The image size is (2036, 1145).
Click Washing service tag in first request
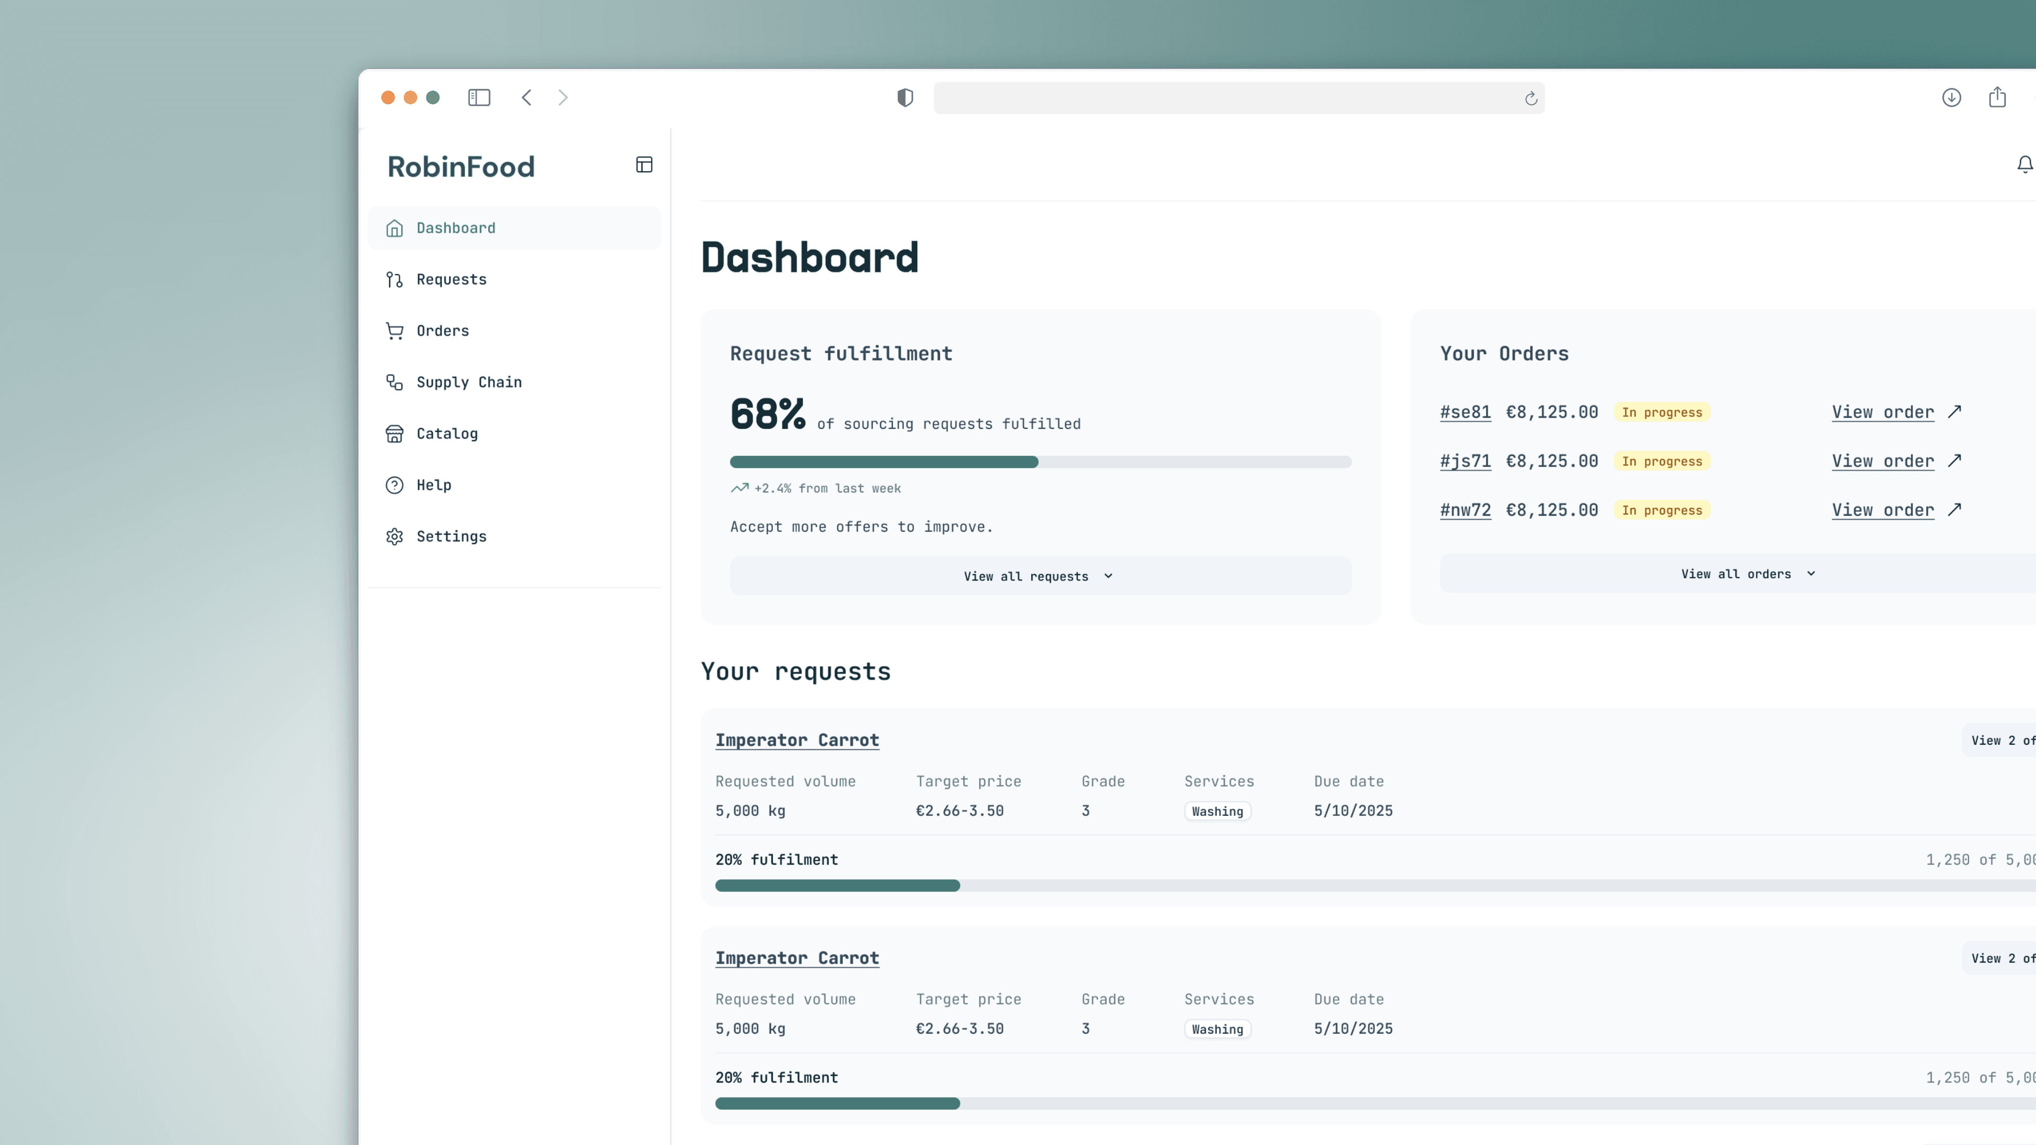(x=1217, y=812)
